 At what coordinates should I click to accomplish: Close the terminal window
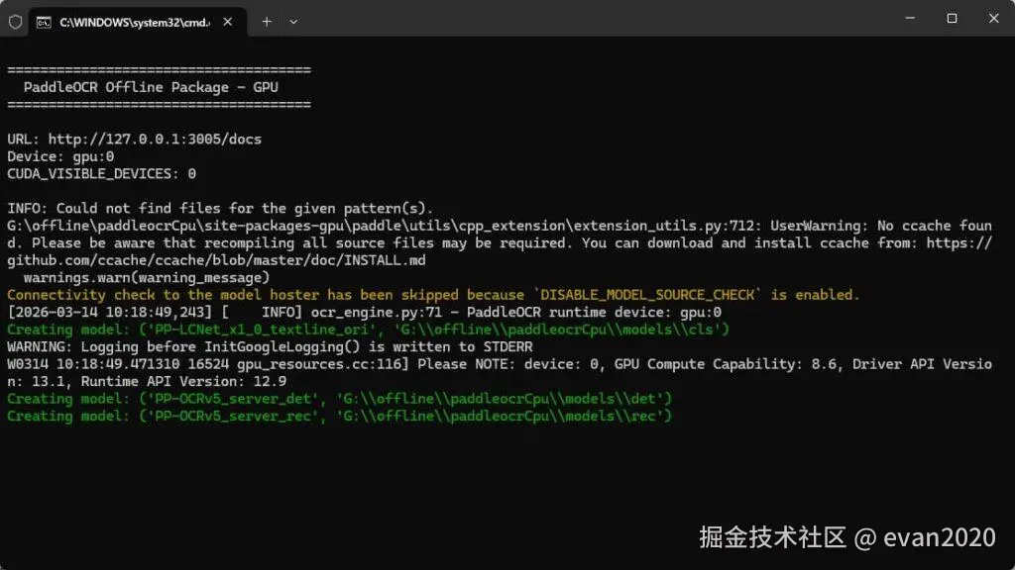[993, 18]
